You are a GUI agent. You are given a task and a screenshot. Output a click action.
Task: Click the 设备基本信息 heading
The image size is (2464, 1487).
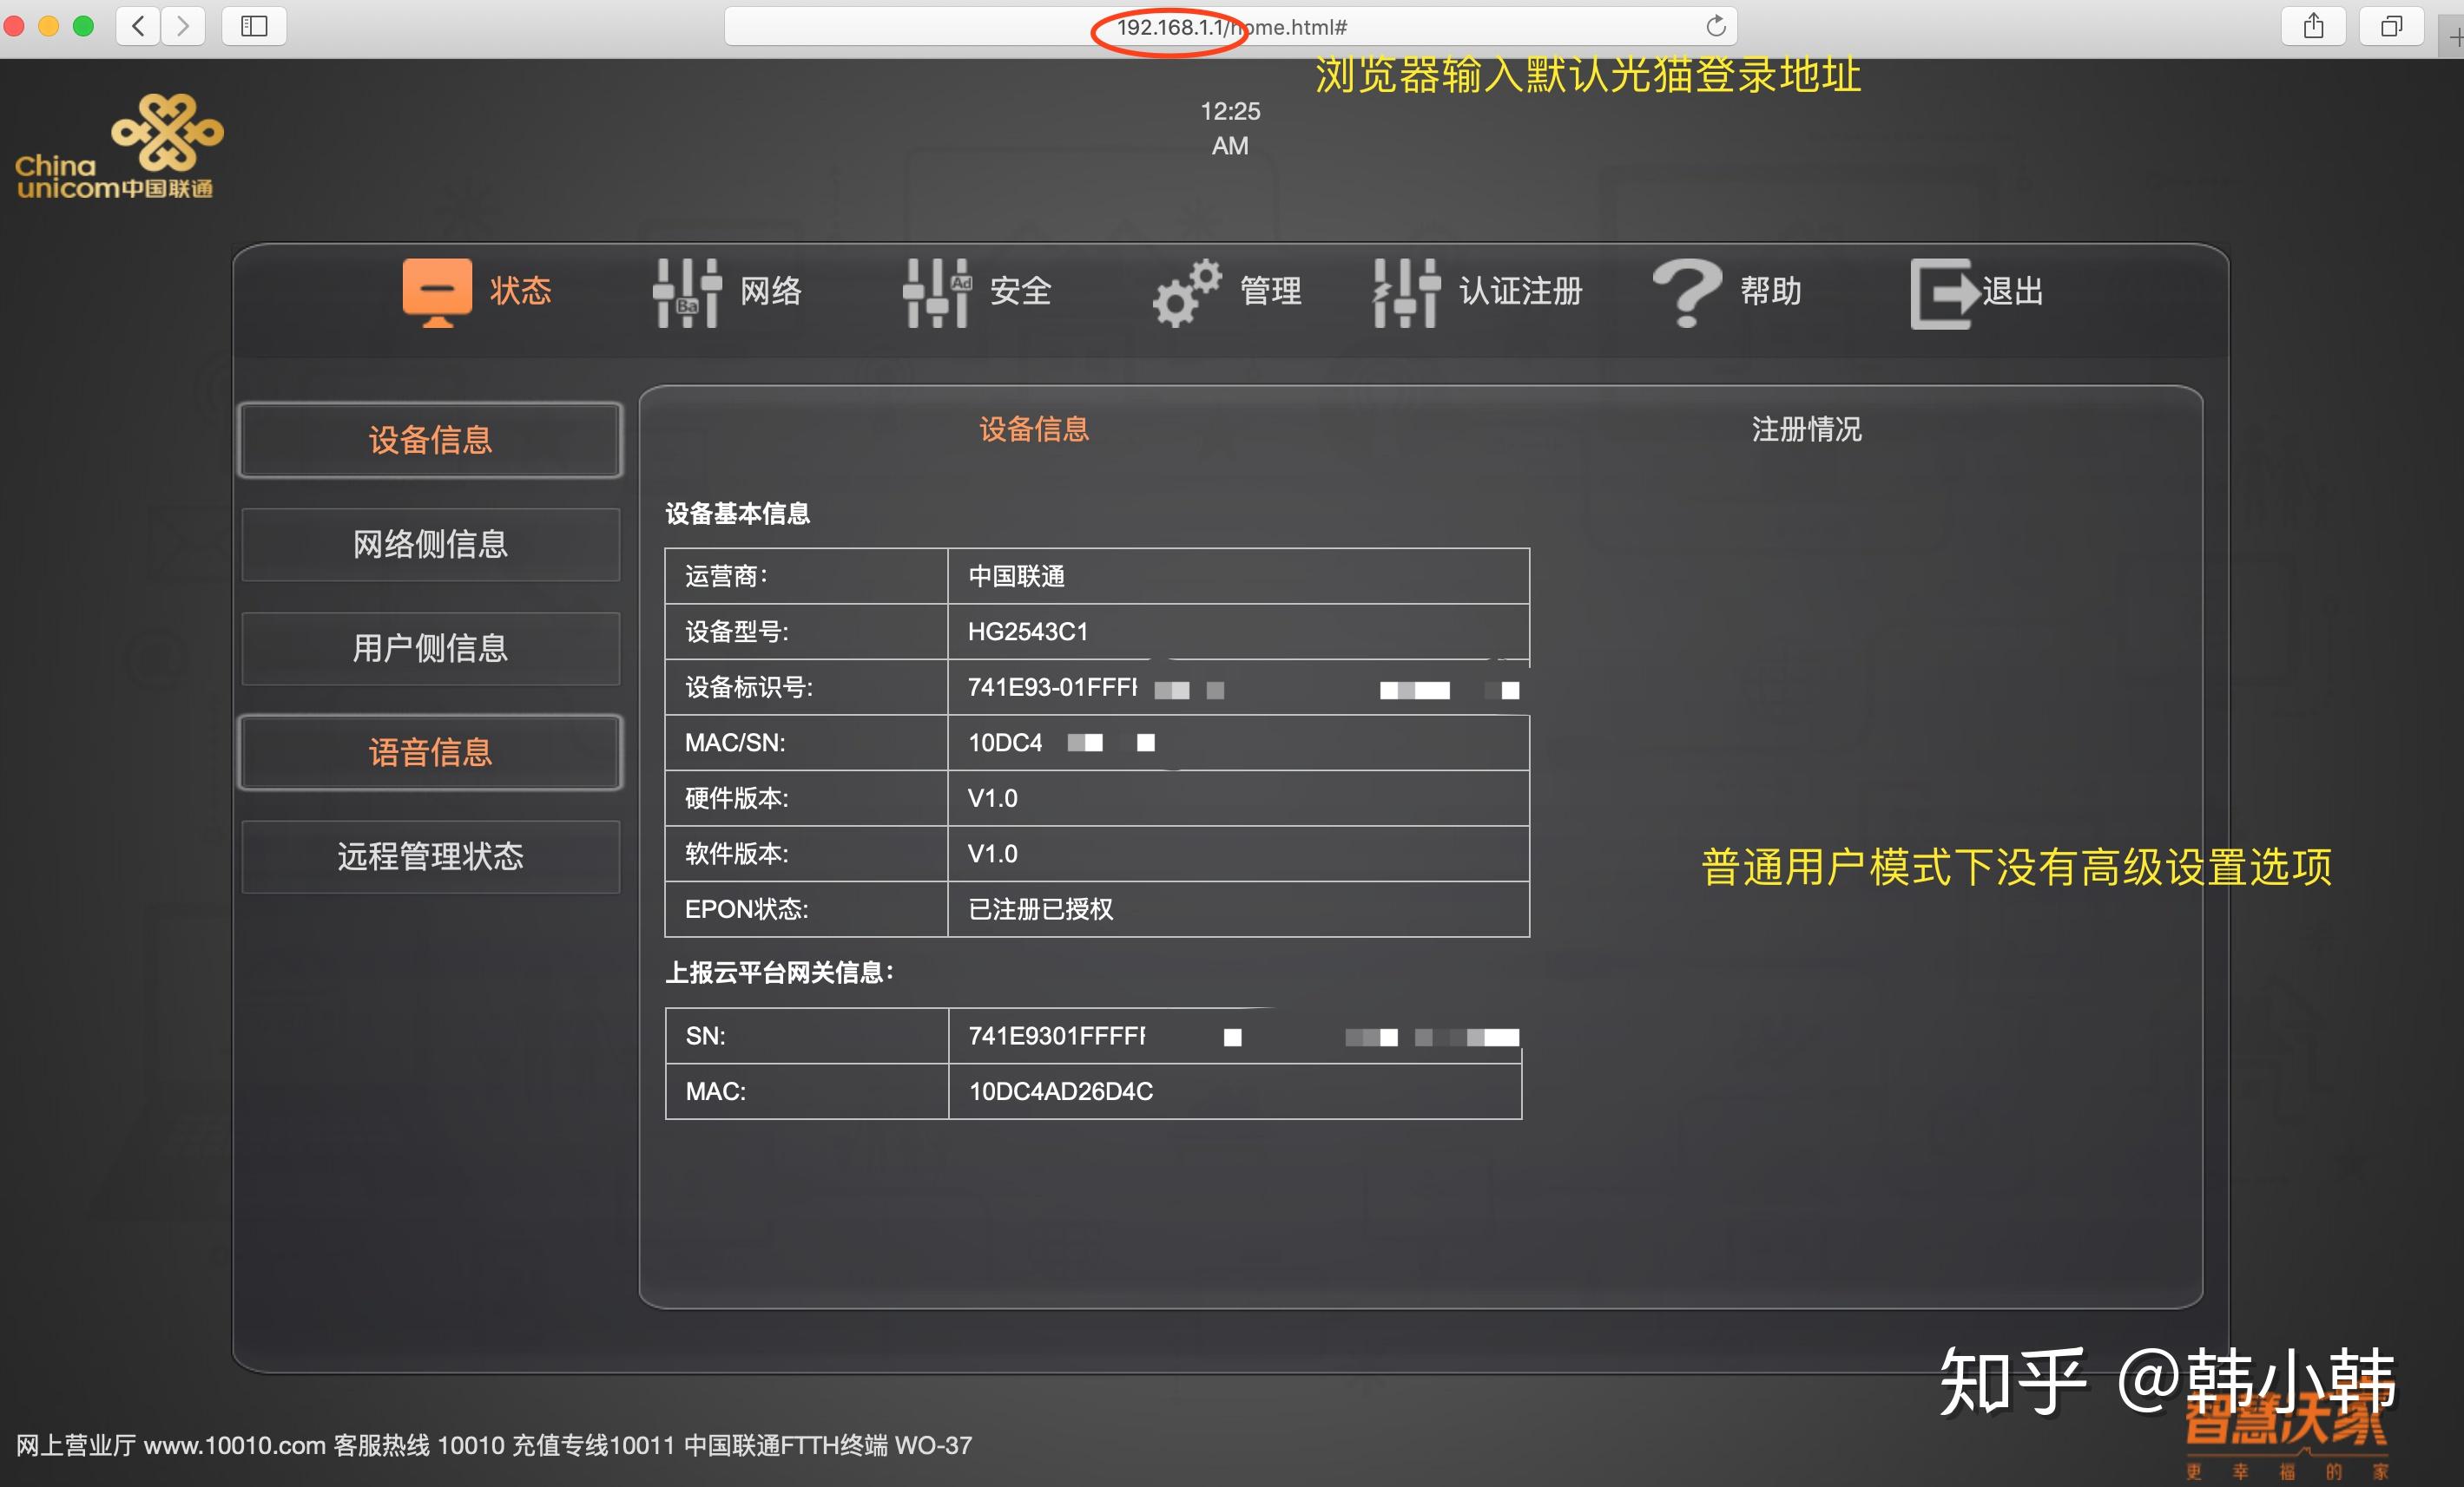[737, 514]
